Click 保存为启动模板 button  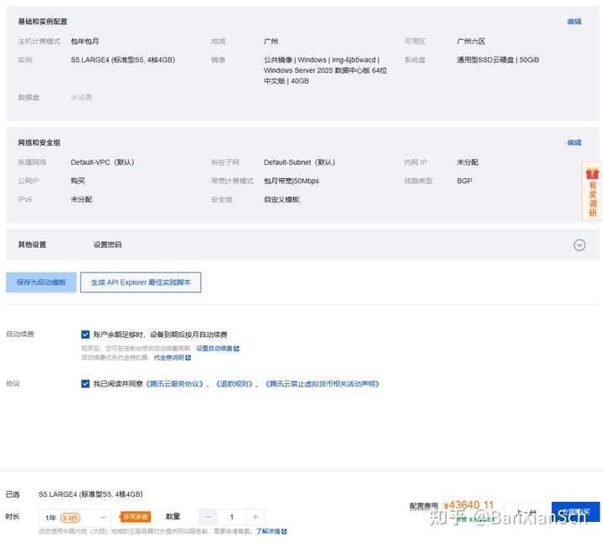[x=41, y=283]
